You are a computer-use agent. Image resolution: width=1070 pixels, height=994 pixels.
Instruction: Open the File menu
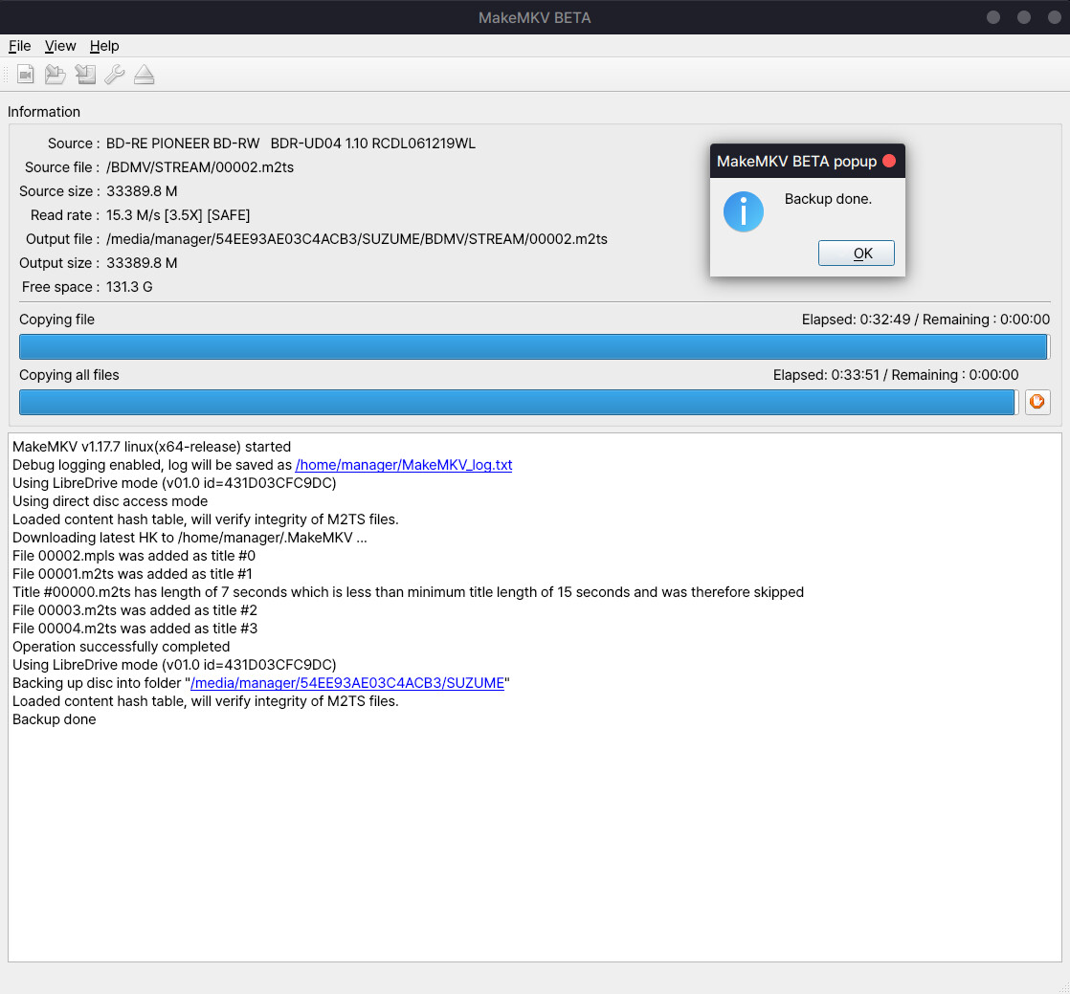coord(19,46)
